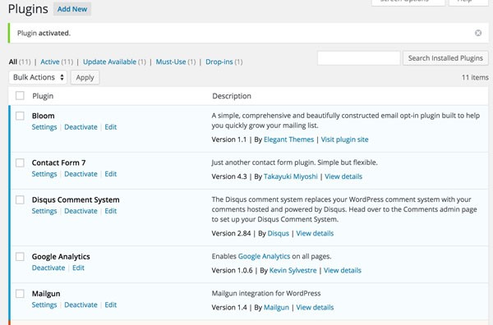Filter plugins by Active

click(x=49, y=62)
